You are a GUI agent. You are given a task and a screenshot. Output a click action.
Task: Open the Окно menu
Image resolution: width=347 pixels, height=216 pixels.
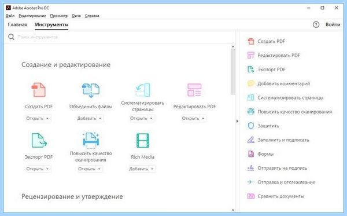[x=76, y=16]
